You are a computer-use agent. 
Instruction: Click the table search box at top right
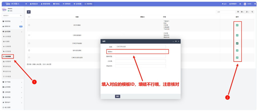tap(226, 12)
